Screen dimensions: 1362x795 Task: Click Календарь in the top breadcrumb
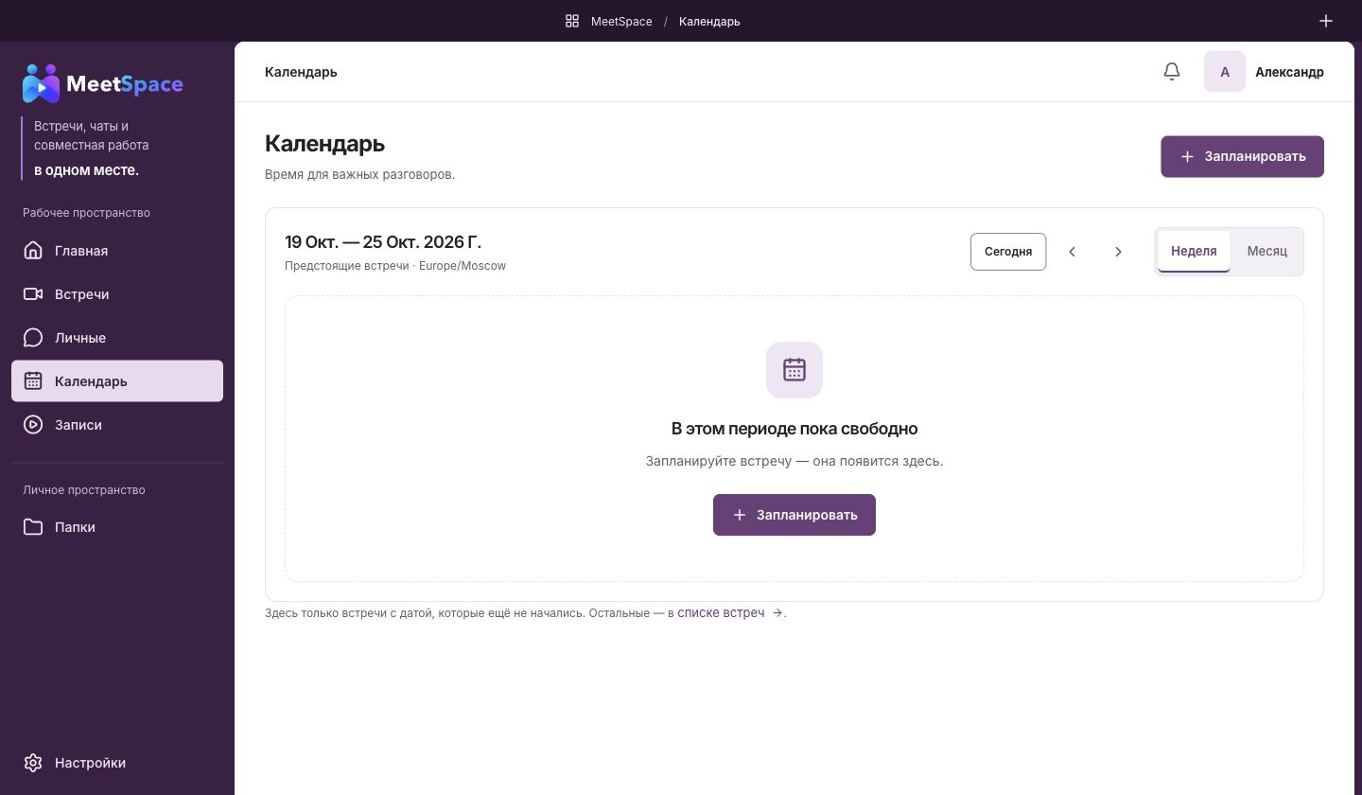(709, 21)
